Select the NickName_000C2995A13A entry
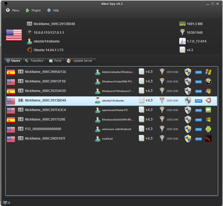This screenshot has height=206, width=223. (112, 72)
